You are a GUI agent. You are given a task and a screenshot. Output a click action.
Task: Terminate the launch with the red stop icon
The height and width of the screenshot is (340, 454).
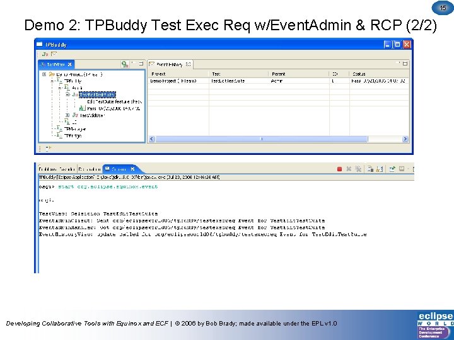coord(340,169)
